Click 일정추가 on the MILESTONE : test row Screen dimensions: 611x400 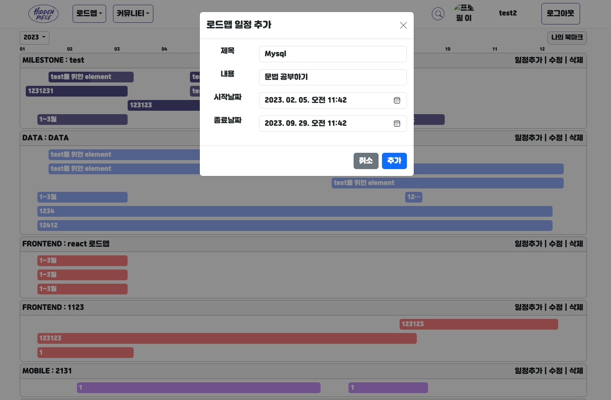528,60
